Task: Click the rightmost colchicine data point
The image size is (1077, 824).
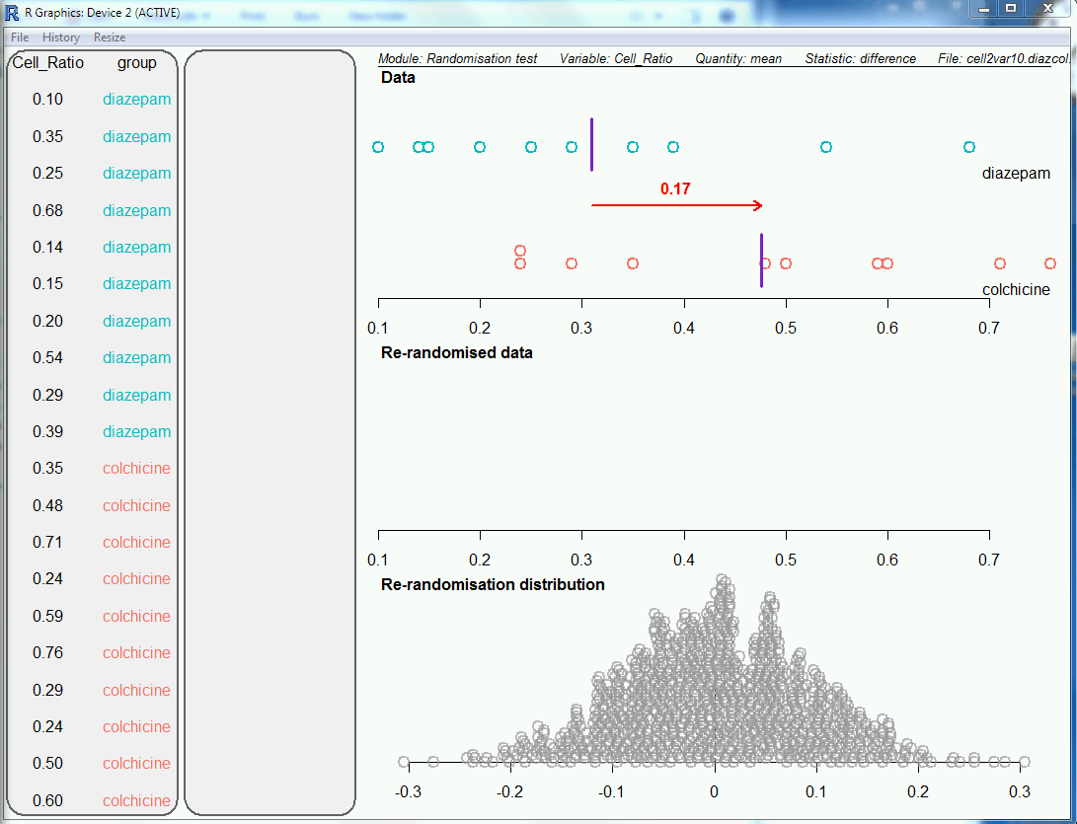Action: [1050, 263]
